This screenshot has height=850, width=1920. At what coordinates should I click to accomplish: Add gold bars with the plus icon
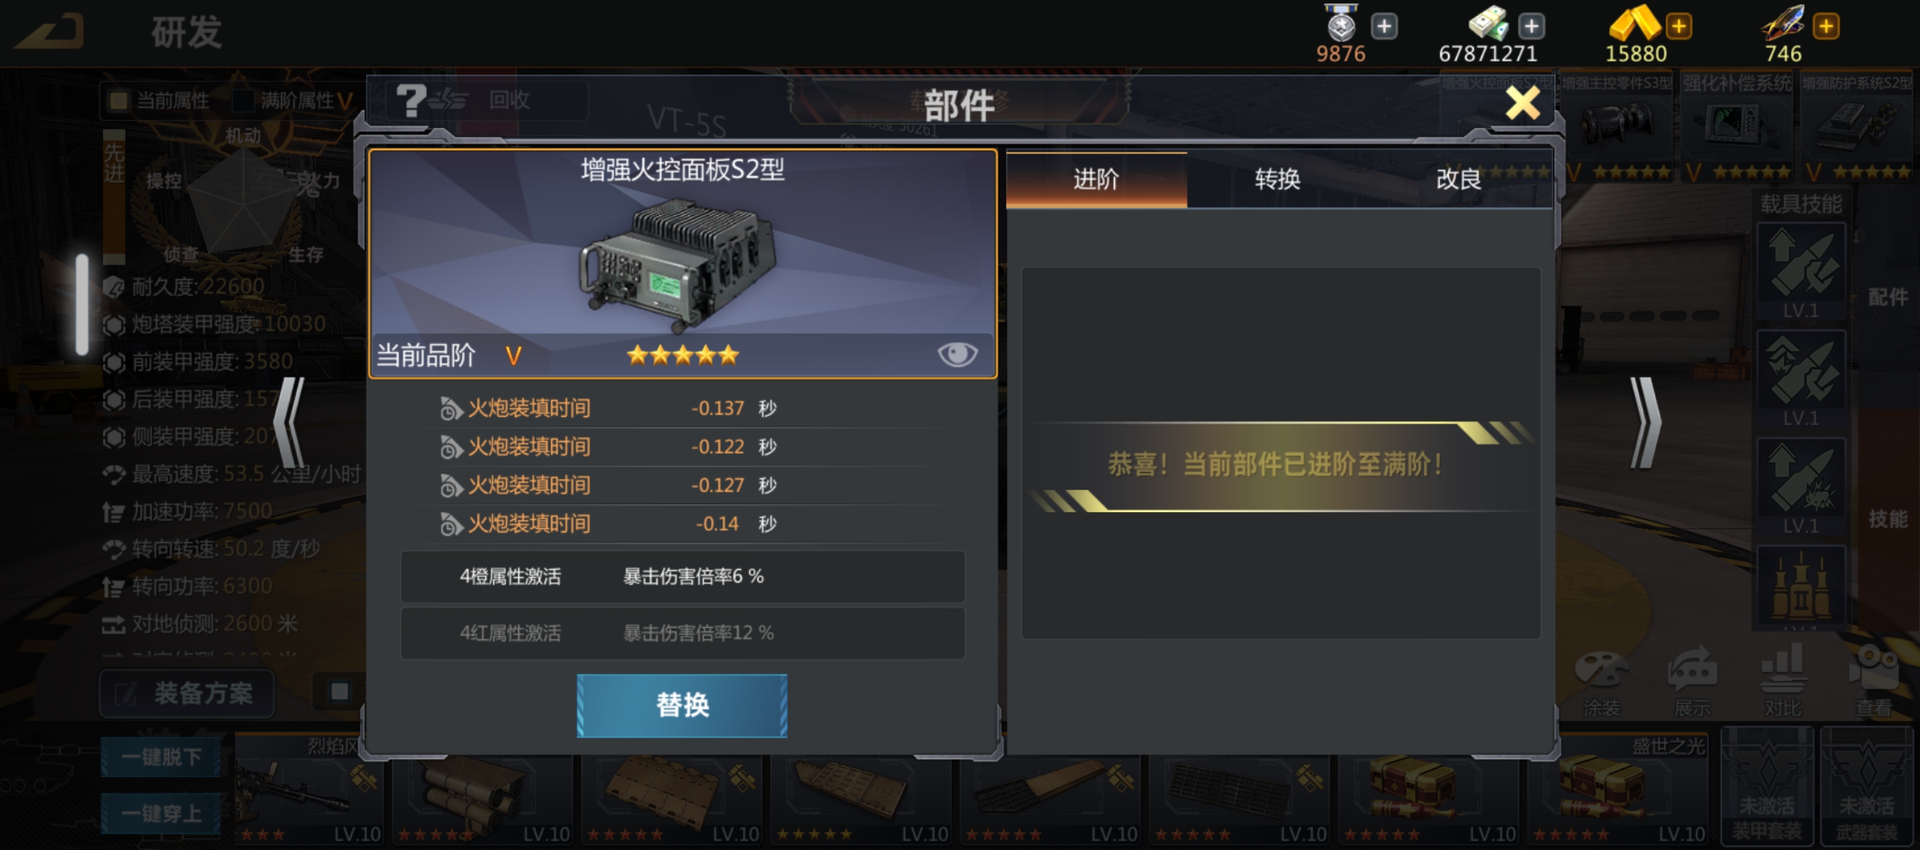(x=1679, y=27)
